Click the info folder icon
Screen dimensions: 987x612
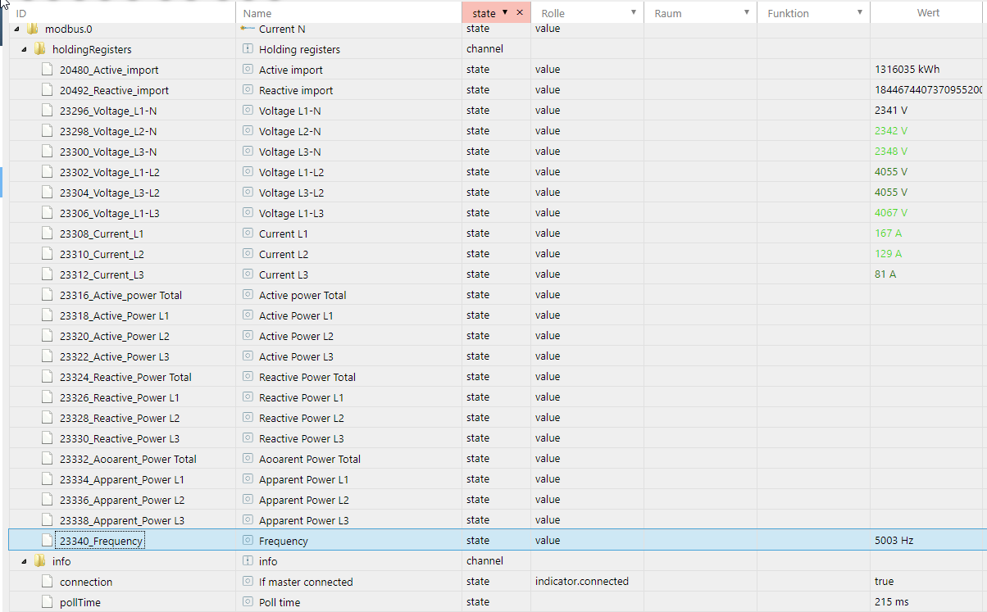pos(40,561)
